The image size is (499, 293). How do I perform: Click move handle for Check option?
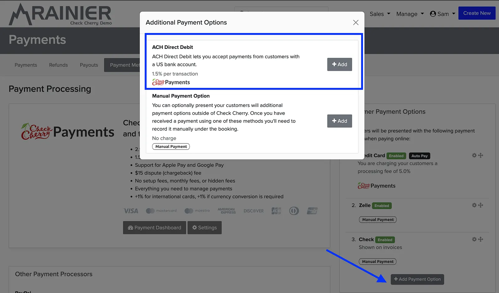[481, 239]
